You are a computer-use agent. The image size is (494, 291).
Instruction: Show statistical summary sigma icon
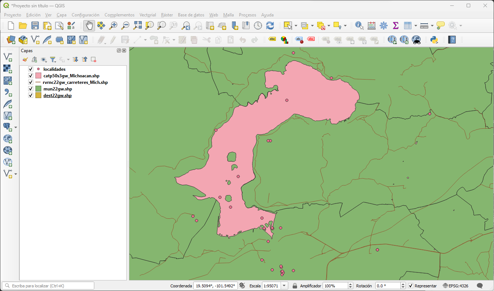(395, 26)
